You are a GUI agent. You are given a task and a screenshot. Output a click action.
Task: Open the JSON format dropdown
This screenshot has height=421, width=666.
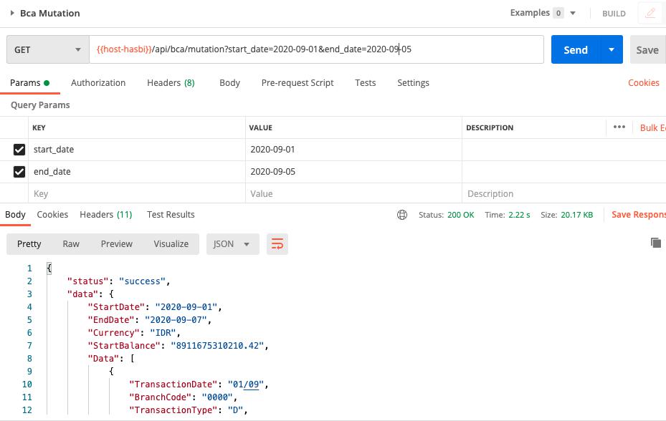tap(232, 244)
